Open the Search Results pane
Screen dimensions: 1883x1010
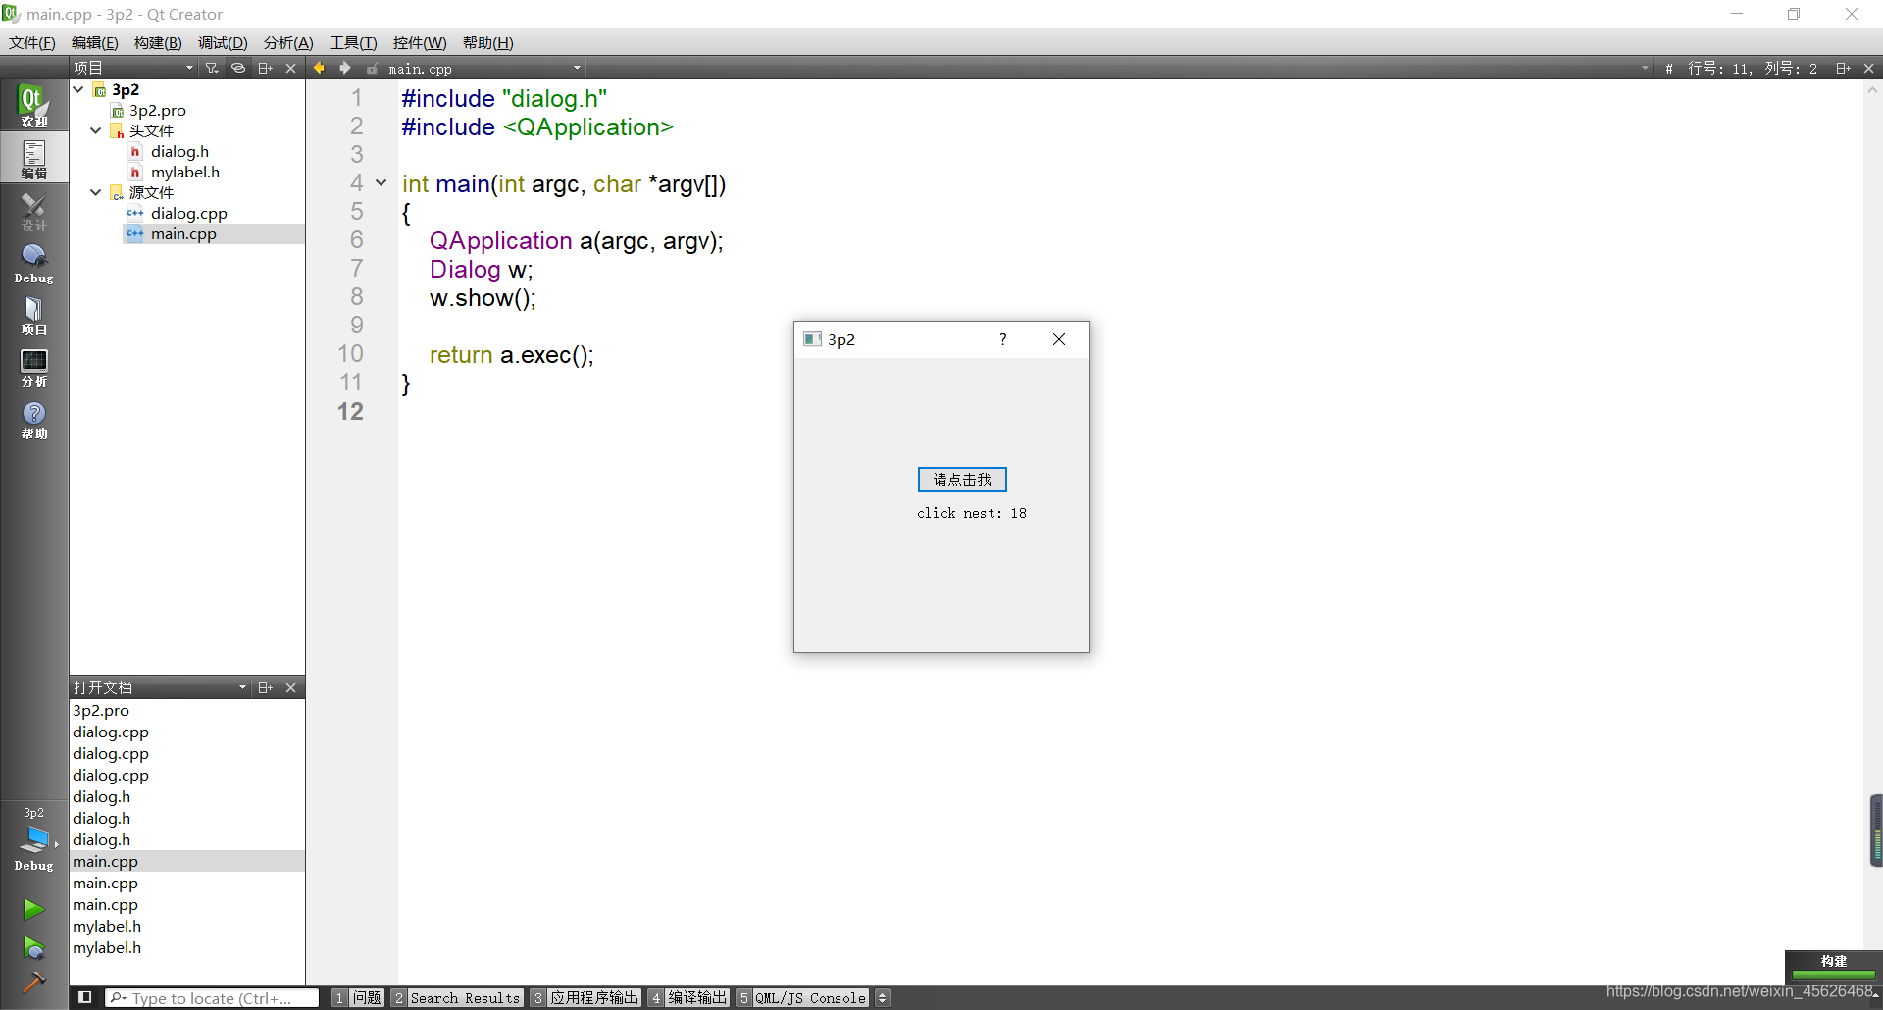click(x=457, y=997)
